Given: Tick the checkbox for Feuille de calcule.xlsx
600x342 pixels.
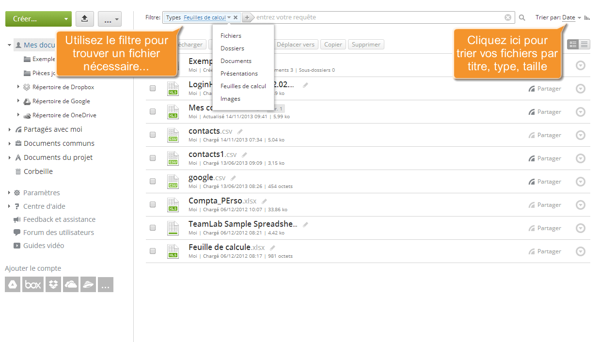Looking at the screenshot, I should 153,251.
